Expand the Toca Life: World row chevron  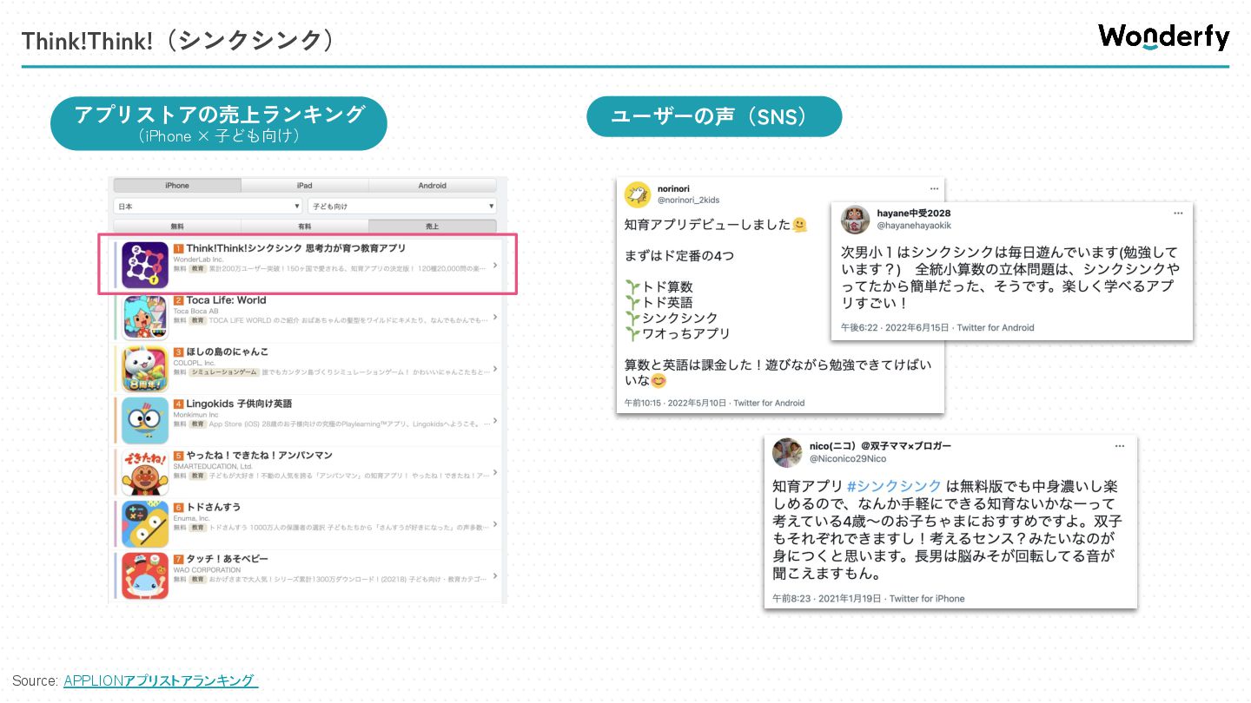pos(495,317)
